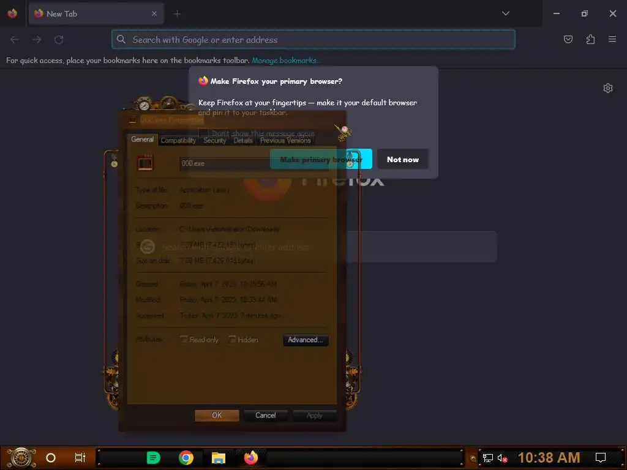Open the steampunk Start button
Image resolution: width=627 pixels, height=470 pixels.
[x=21, y=457]
